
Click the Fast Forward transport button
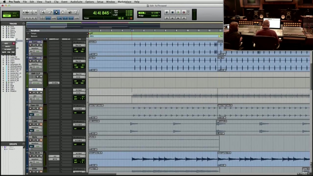tap(178, 18)
